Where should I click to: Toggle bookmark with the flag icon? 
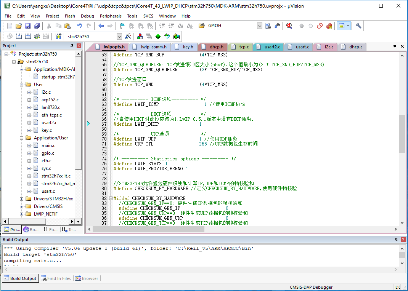pos(122,26)
